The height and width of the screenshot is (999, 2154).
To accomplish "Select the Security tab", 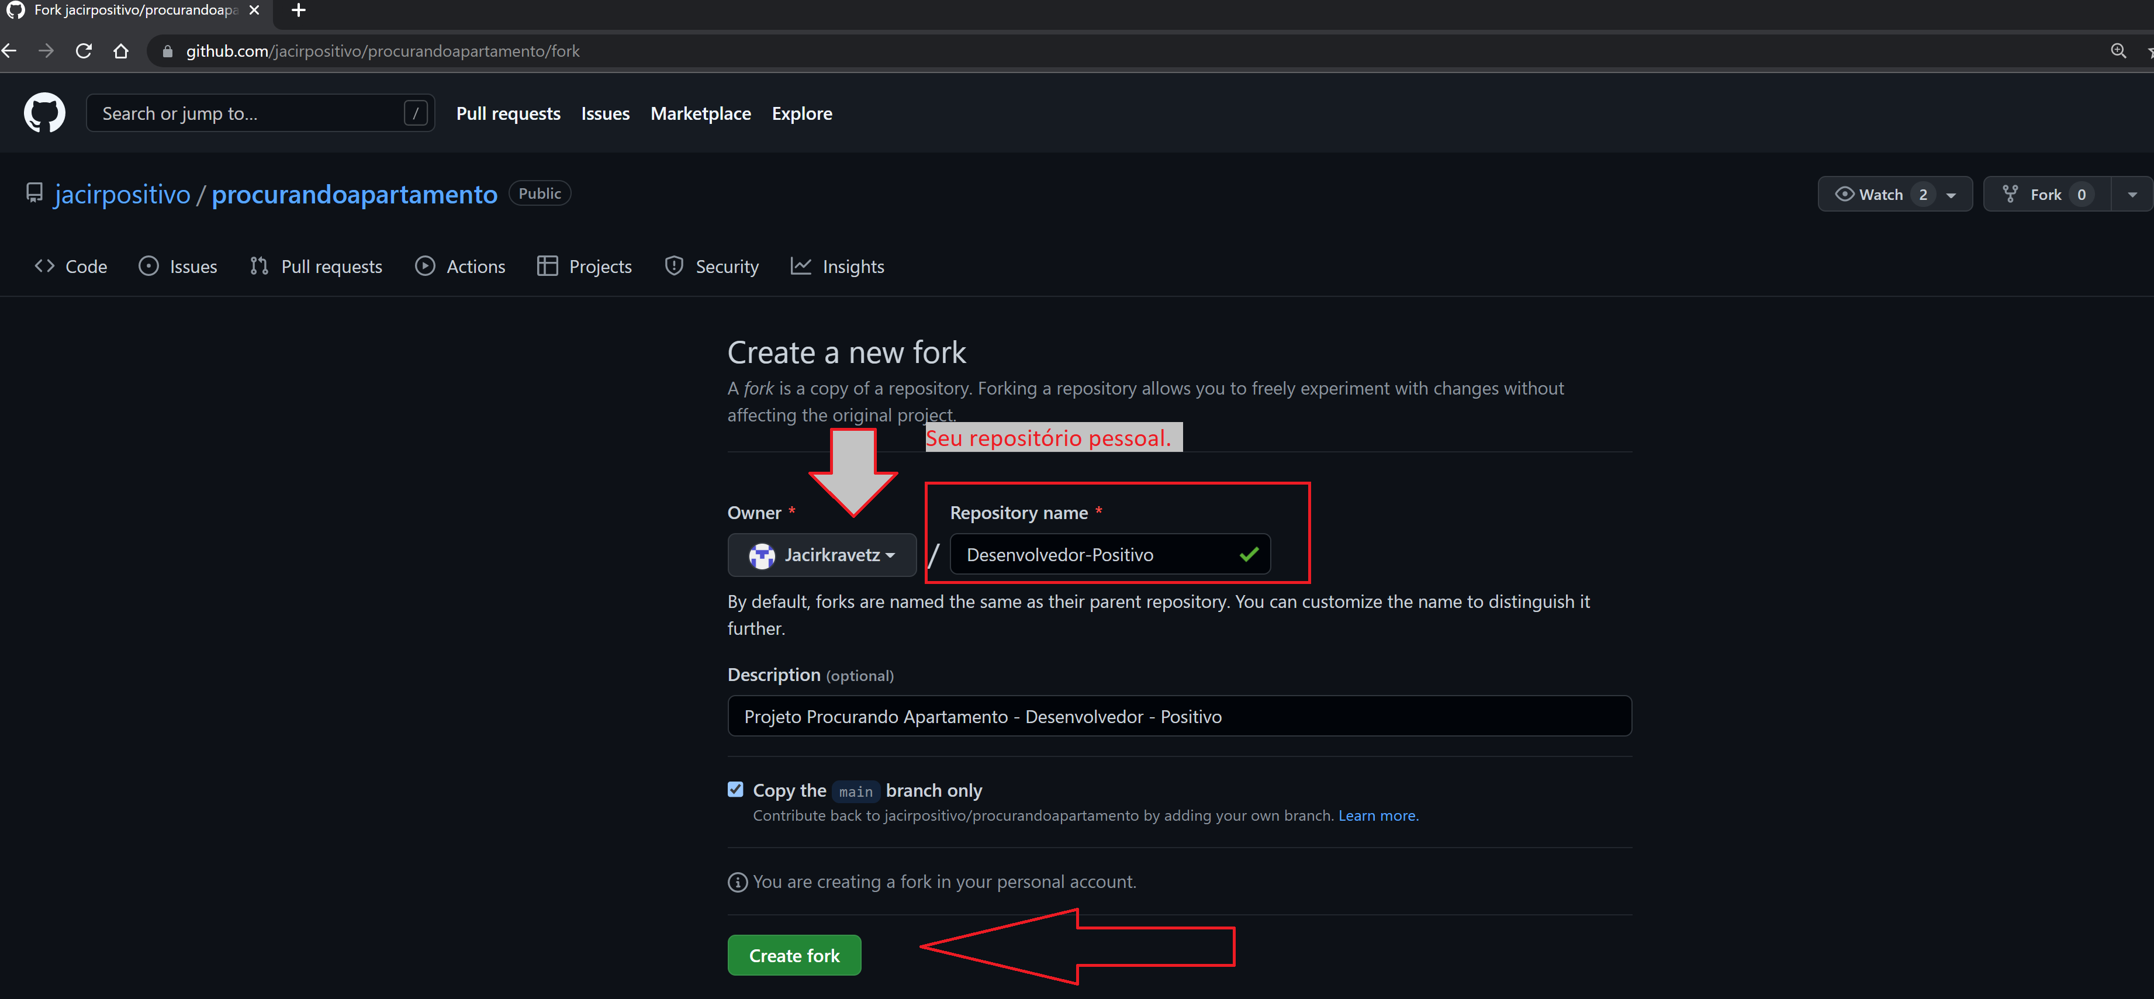I will [711, 267].
